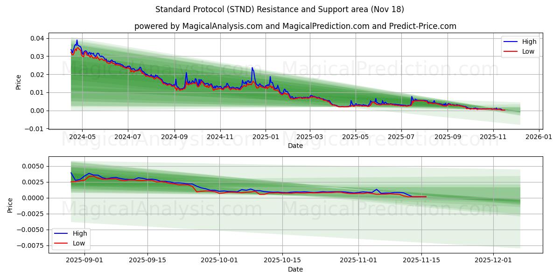The width and height of the screenshot is (560, 280).
Task: Click the red line marker in bottom legend
Action: 60,243
